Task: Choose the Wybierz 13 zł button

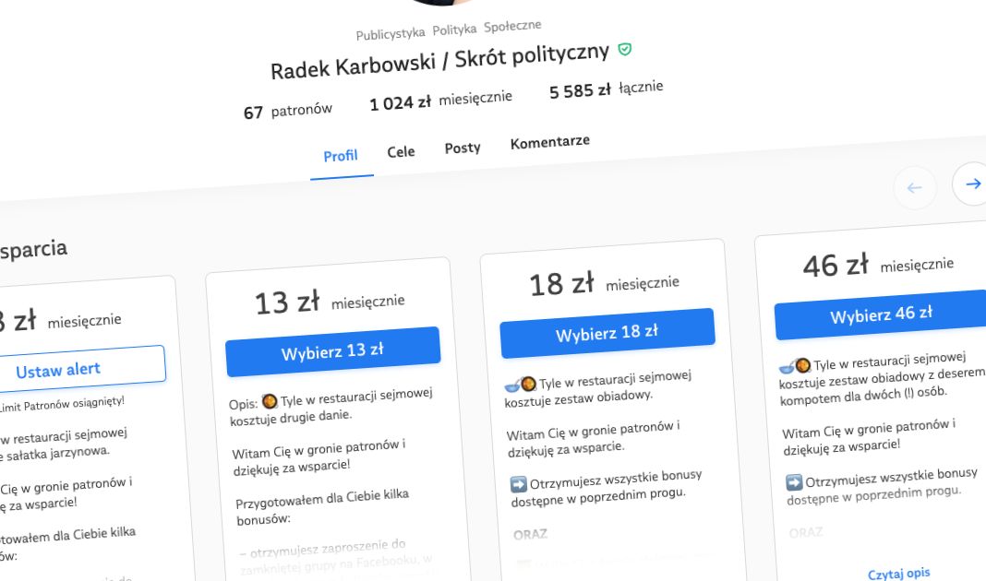Action: [x=332, y=351]
